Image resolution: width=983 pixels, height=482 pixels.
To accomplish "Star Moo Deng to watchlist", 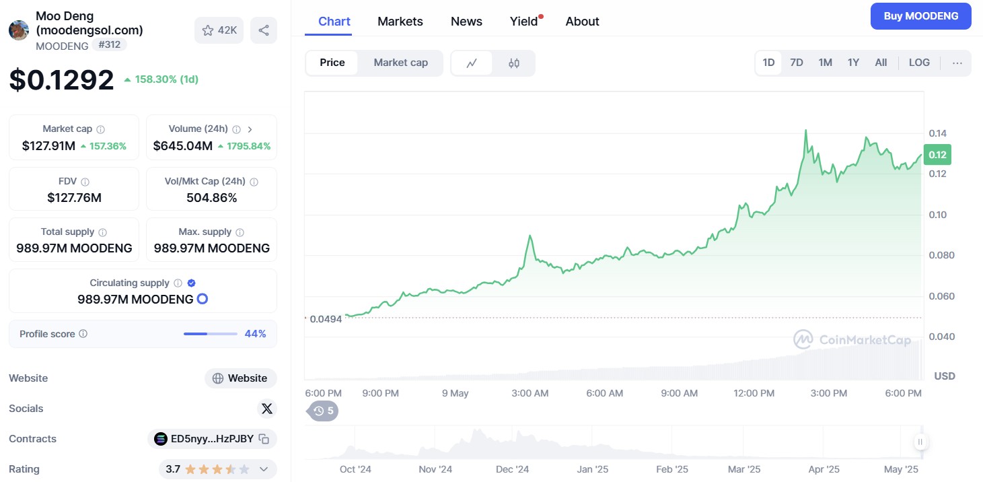I will [x=219, y=30].
